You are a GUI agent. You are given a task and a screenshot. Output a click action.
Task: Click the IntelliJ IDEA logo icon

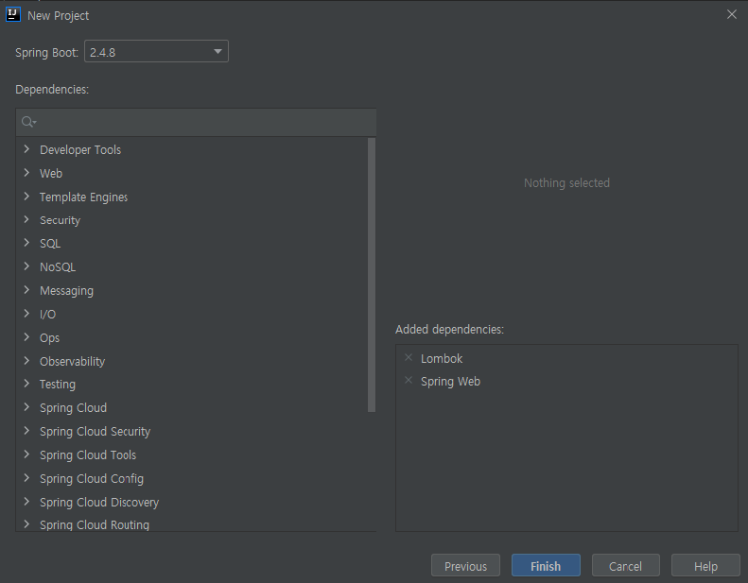tap(13, 15)
